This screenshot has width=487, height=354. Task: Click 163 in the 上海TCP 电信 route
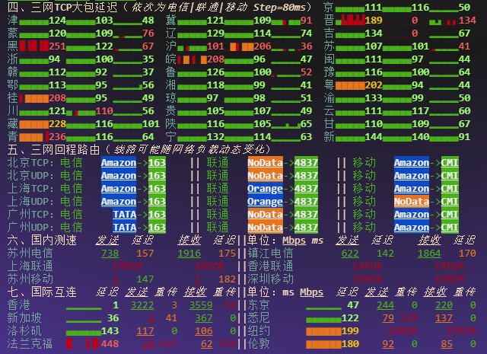point(157,188)
